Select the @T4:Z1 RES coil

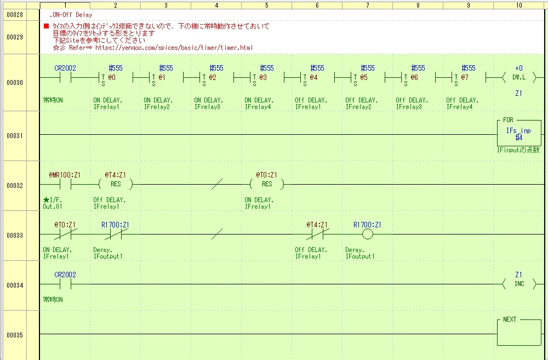[x=116, y=184]
